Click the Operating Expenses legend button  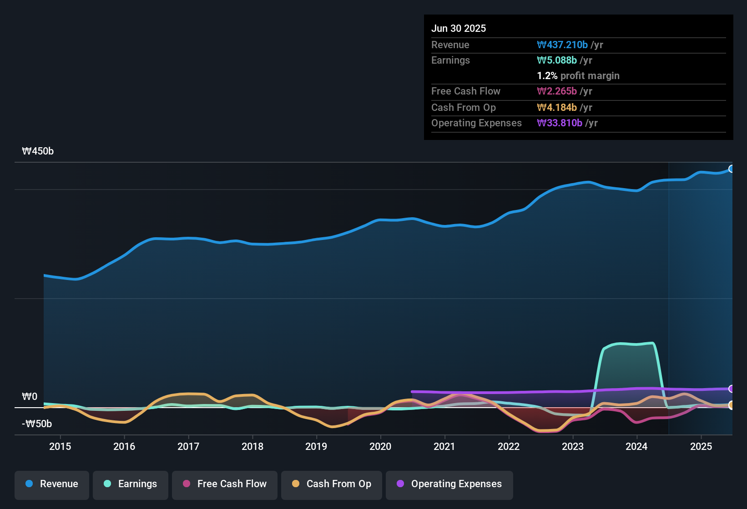[x=449, y=485]
